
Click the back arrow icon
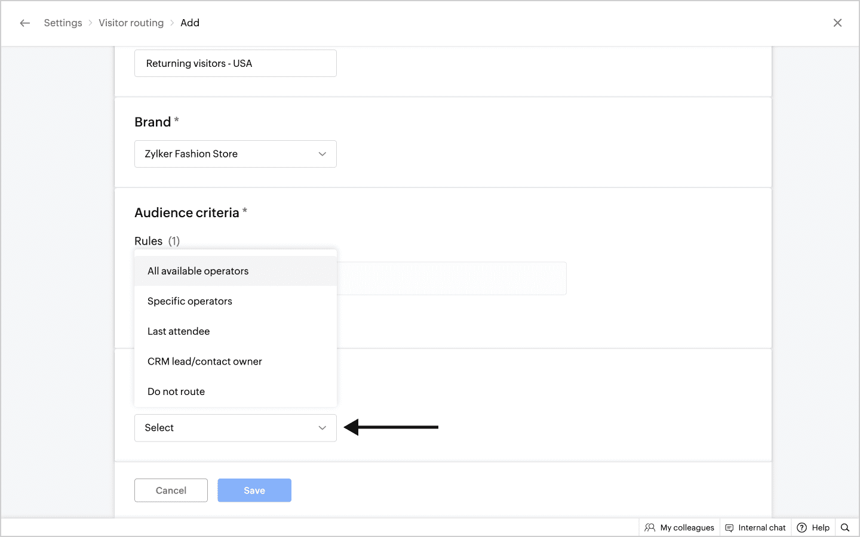pyautogui.click(x=24, y=23)
